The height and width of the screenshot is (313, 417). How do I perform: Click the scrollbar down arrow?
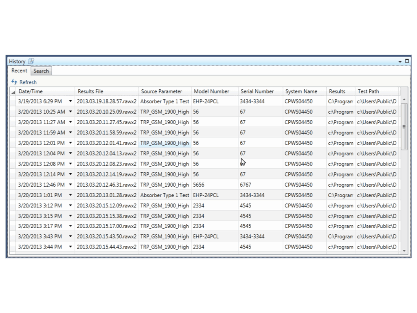(404, 250)
